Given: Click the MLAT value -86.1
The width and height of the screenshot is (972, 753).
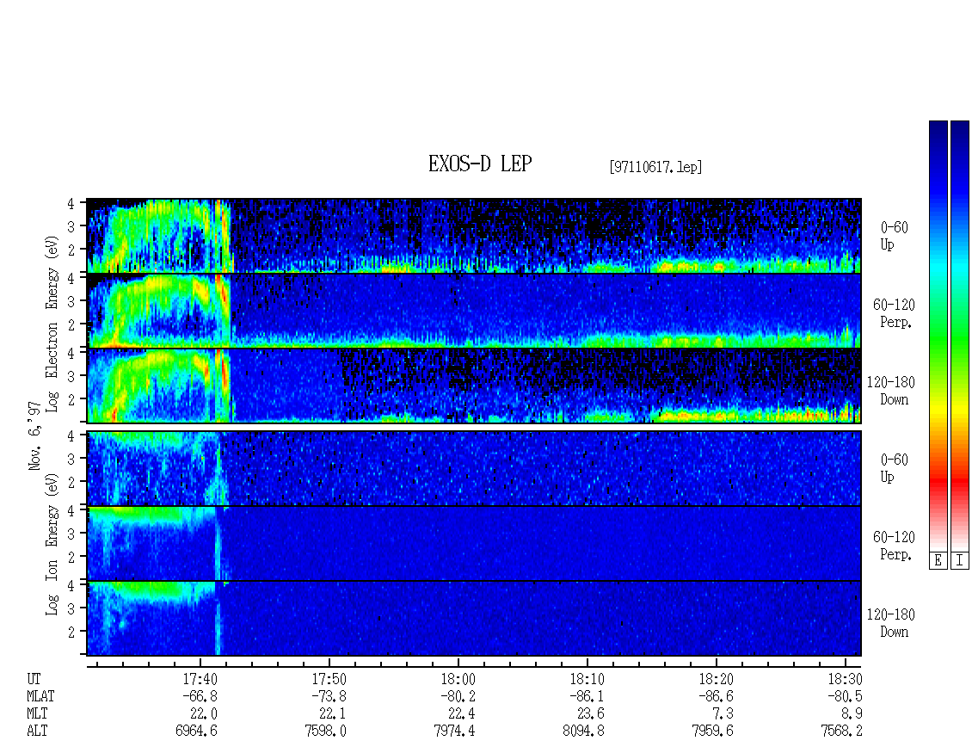Looking at the screenshot, I should tap(587, 696).
